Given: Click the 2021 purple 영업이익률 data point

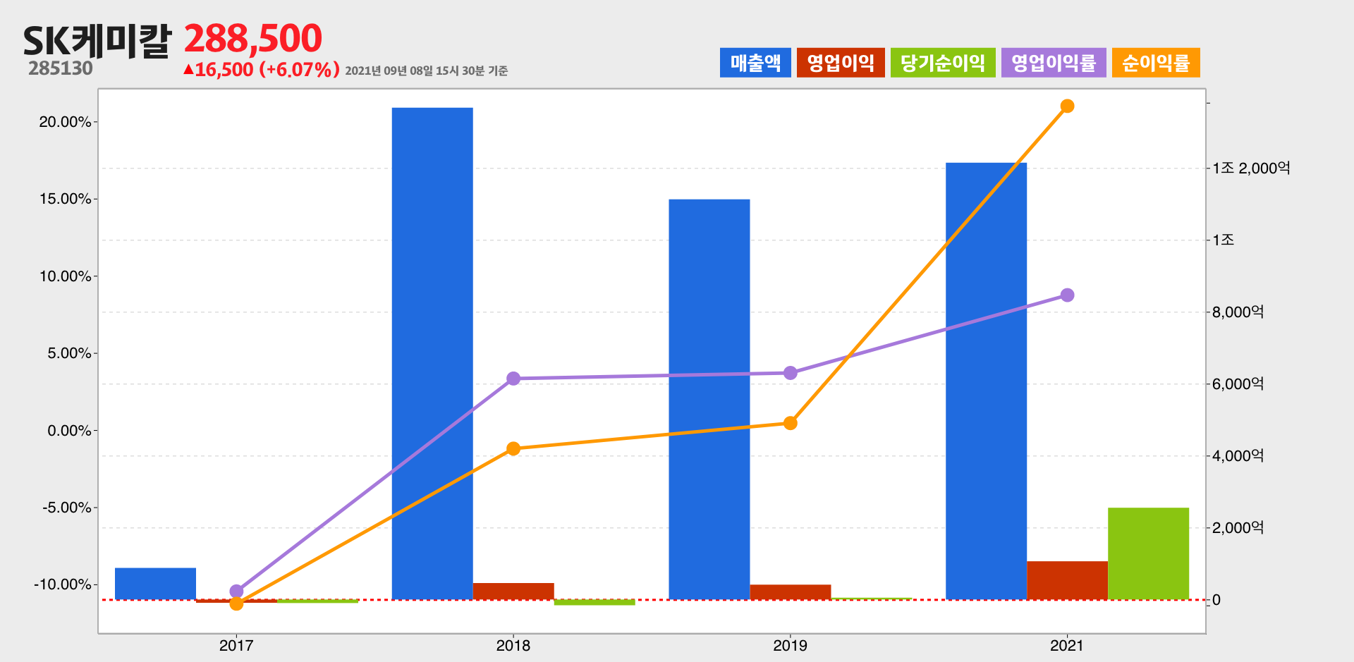Looking at the screenshot, I should [x=1067, y=295].
